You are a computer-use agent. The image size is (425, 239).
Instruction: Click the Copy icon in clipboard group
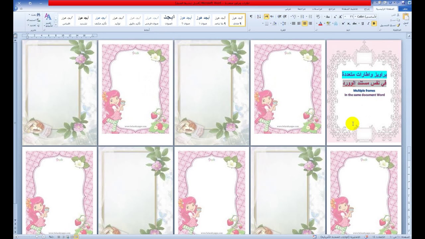coord(398,20)
